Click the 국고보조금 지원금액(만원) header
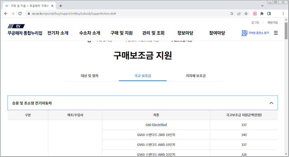Image resolution: width=289 pixels, height=157 pixels. point(244,115)
